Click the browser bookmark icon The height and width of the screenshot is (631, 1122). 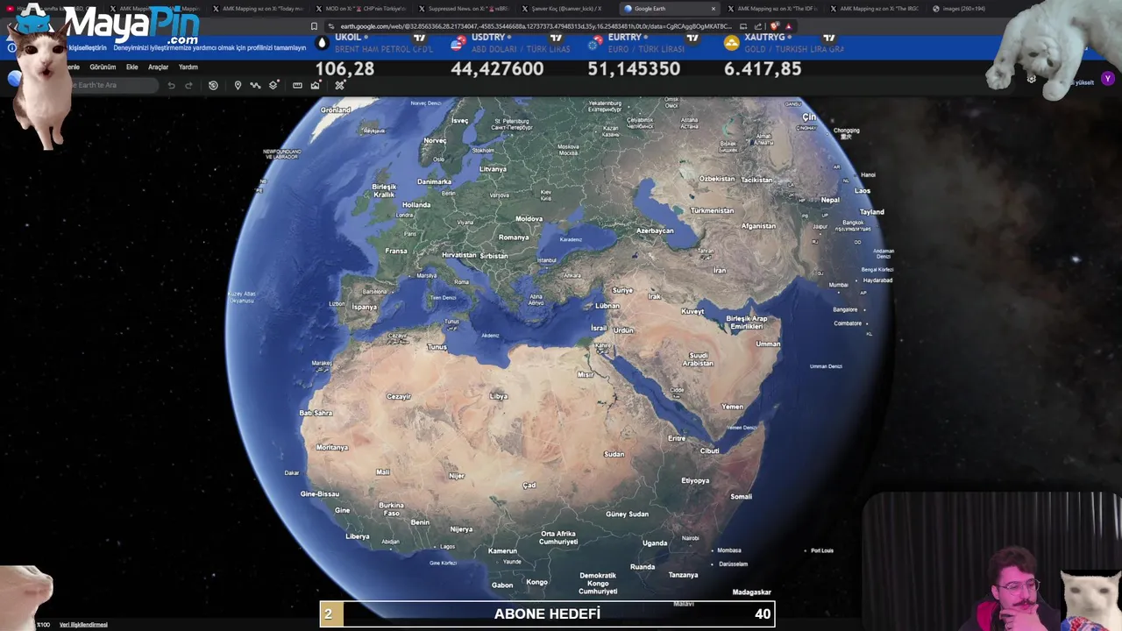pos(314,26)
